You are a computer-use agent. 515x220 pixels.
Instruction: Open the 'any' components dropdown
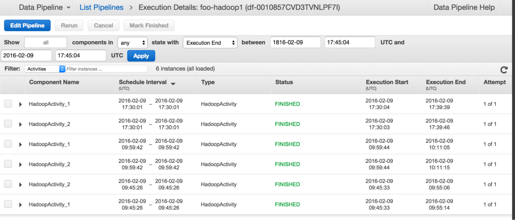[132, 42]
